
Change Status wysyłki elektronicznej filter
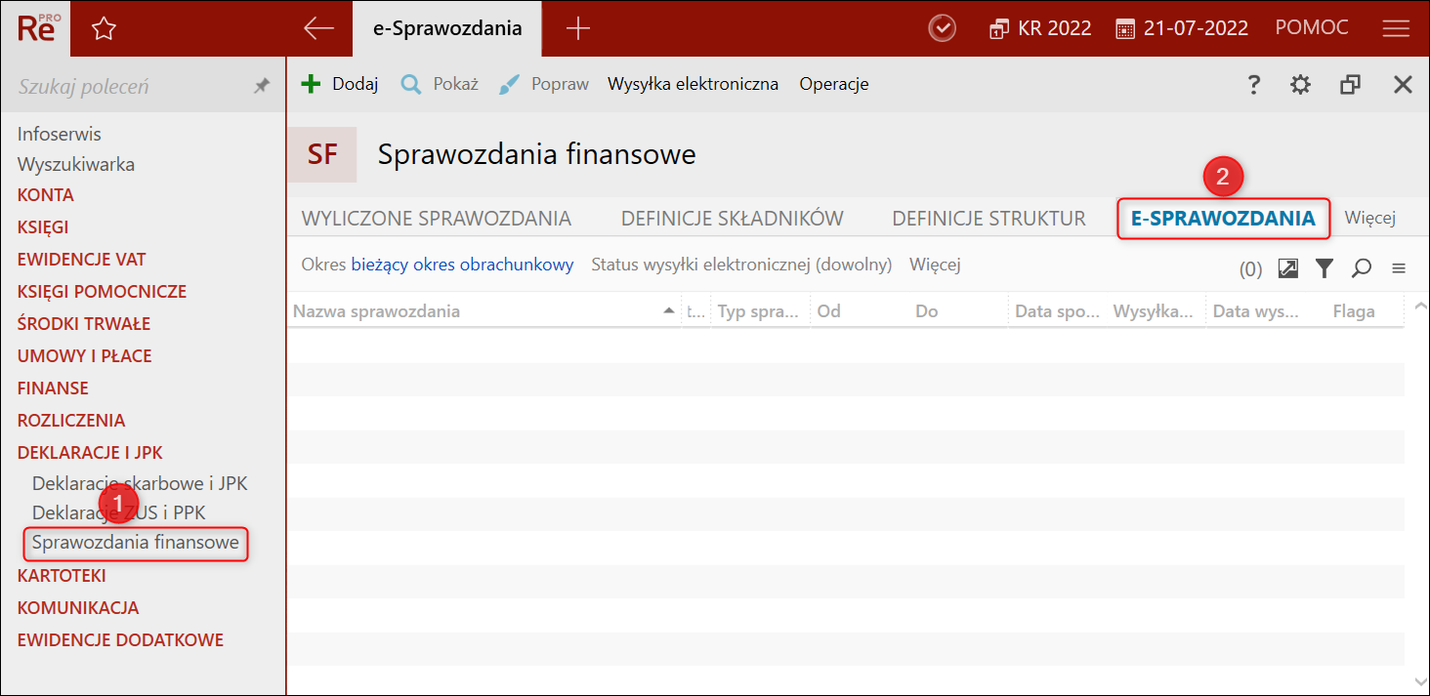[741, 265]
